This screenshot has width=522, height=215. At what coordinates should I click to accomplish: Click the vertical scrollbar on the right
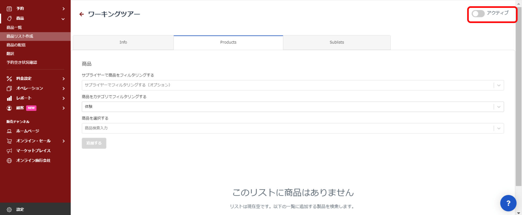coord(518,109)
